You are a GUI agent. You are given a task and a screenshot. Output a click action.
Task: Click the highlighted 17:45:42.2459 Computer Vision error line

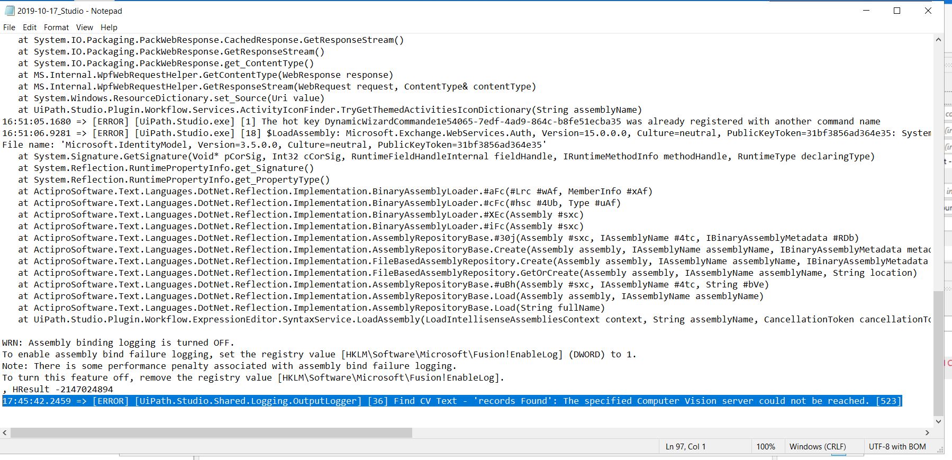click(451, 401)
